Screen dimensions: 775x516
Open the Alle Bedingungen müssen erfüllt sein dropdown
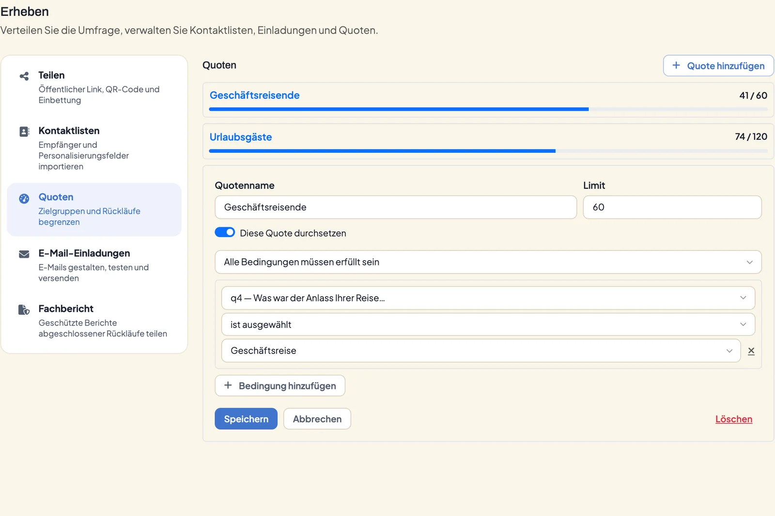[x=488, y=262]
